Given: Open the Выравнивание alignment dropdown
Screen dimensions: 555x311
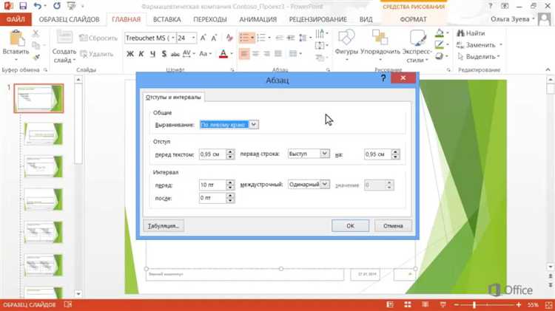Looking at the screenshot, I should (x=254, y=124).
